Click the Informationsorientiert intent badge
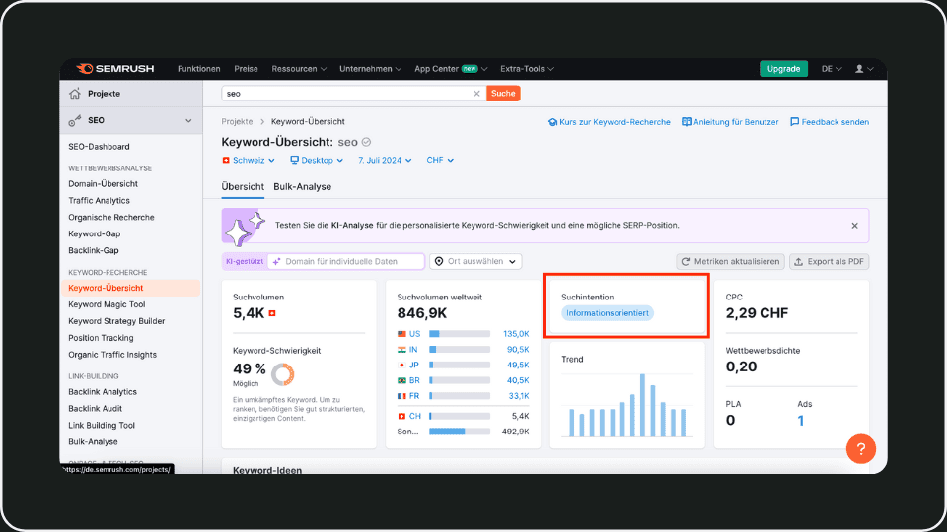The image size is (947, 532). click(x=608, y=313)
